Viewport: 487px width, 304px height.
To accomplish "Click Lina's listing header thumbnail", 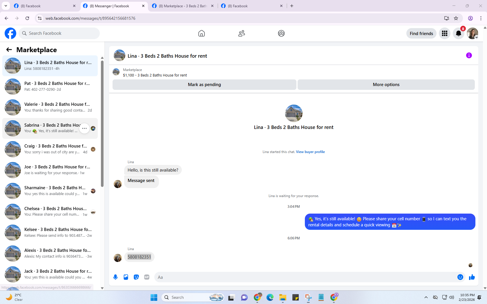I will (x=119, y=55).
